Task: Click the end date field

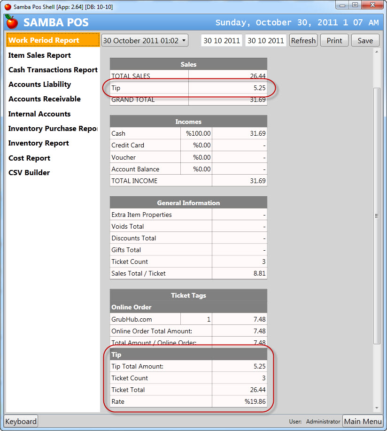Action: [x=266, y=40]
